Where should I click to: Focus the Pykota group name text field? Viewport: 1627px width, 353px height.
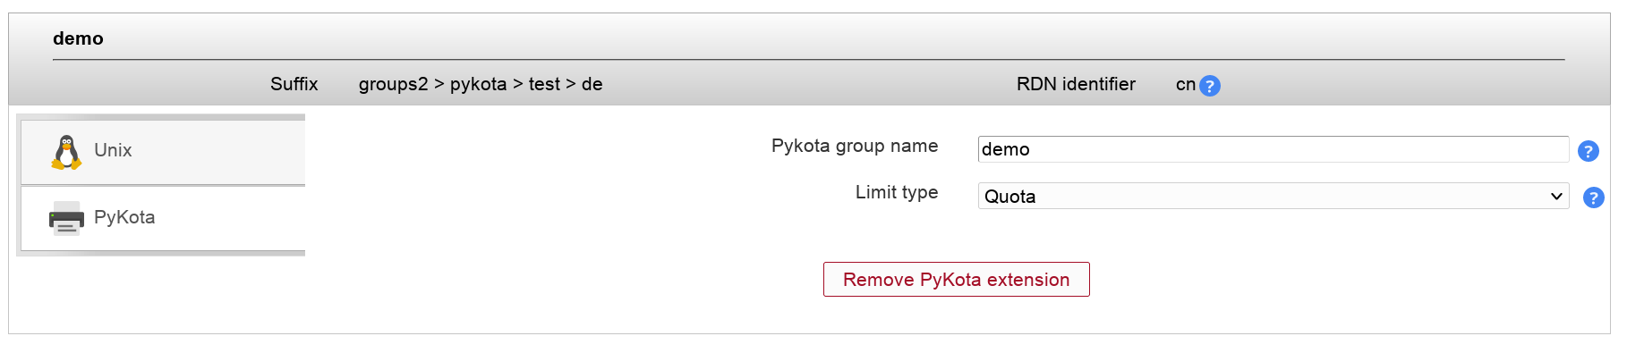coord(1273,149)
